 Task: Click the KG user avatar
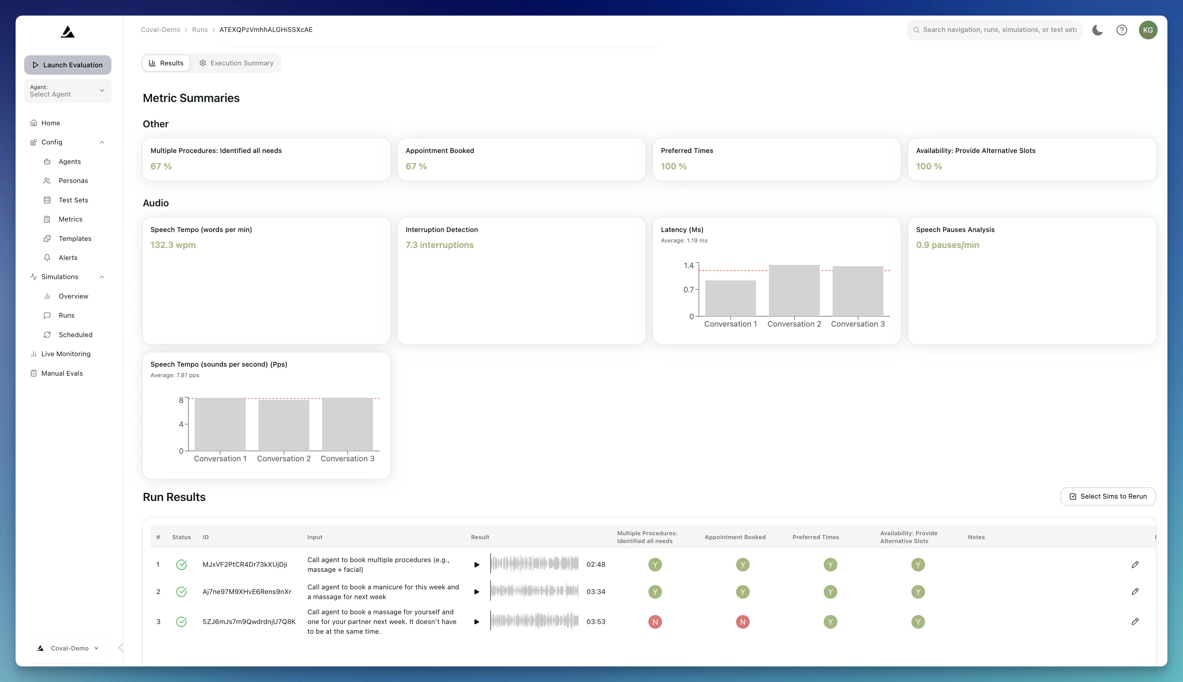pos(1148,30)
